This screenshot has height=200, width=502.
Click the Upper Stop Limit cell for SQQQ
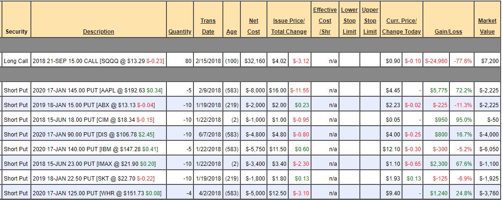click(369, 61)
